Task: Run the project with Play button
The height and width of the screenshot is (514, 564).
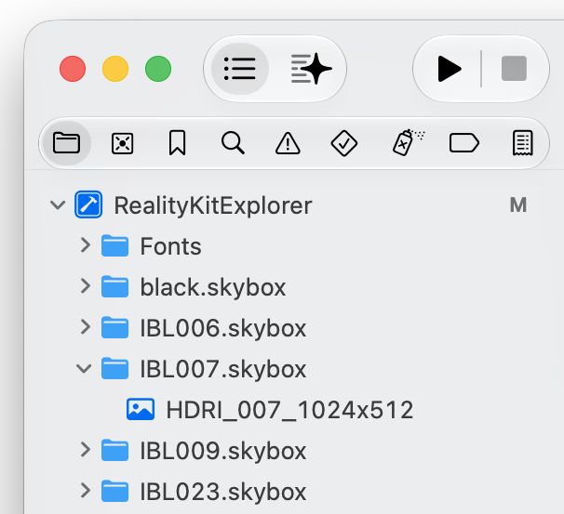Action: tap(450, 69)
